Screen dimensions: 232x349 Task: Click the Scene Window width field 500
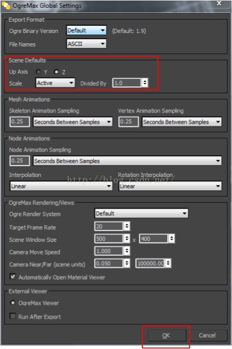click(109, 239)
